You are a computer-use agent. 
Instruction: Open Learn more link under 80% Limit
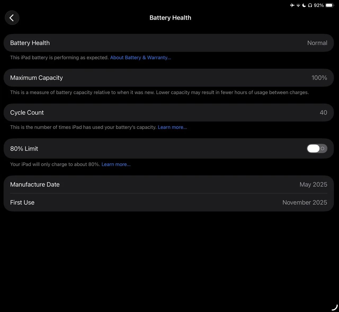tap(116, 164)
